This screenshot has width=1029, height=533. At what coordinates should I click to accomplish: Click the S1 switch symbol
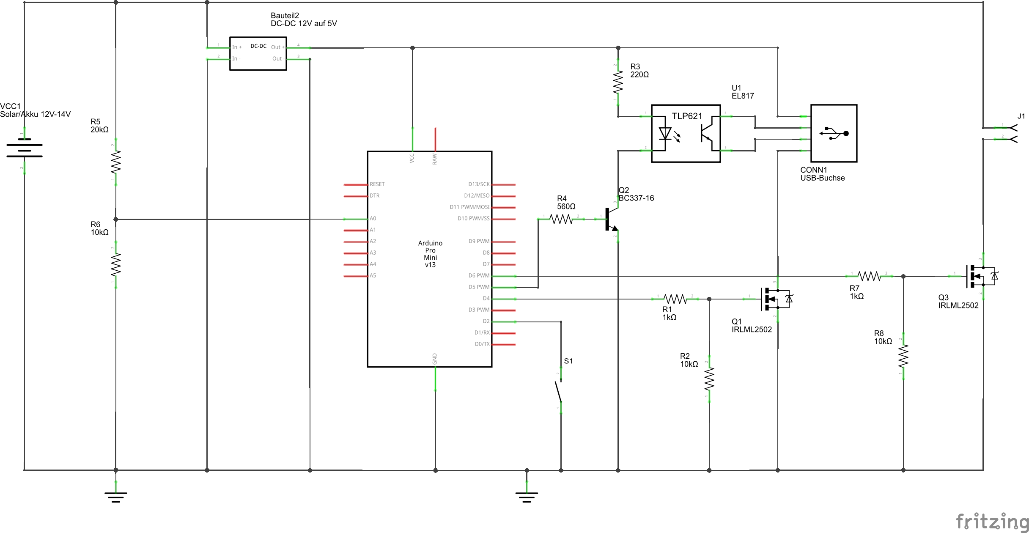[560, 390]
